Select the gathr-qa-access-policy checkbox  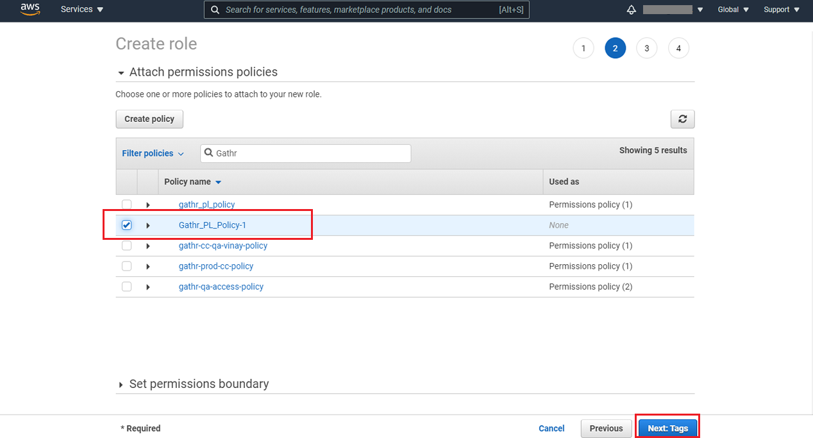pos(127,287)
